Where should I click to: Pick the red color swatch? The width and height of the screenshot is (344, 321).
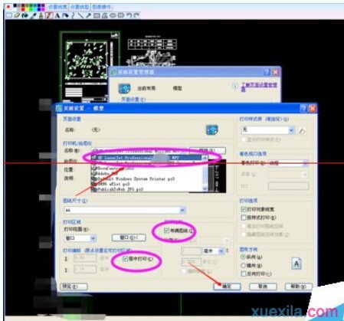tap(23, 9)
